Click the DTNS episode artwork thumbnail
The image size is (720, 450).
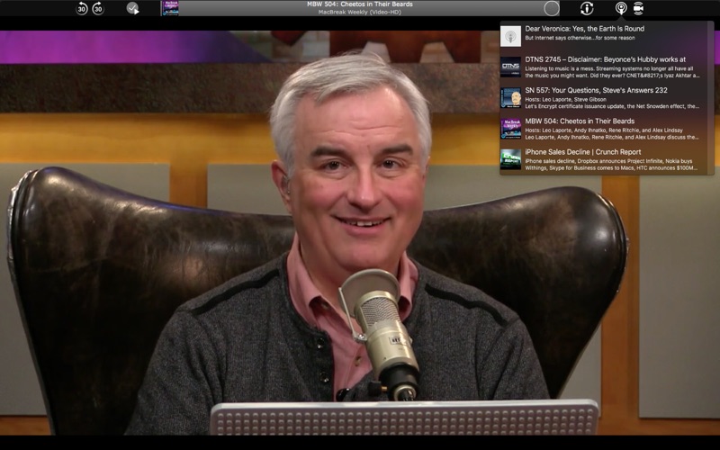(511, 67)
